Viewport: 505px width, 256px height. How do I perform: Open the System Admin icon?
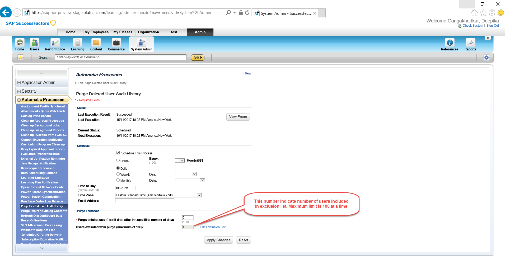(x=142, y=44)
